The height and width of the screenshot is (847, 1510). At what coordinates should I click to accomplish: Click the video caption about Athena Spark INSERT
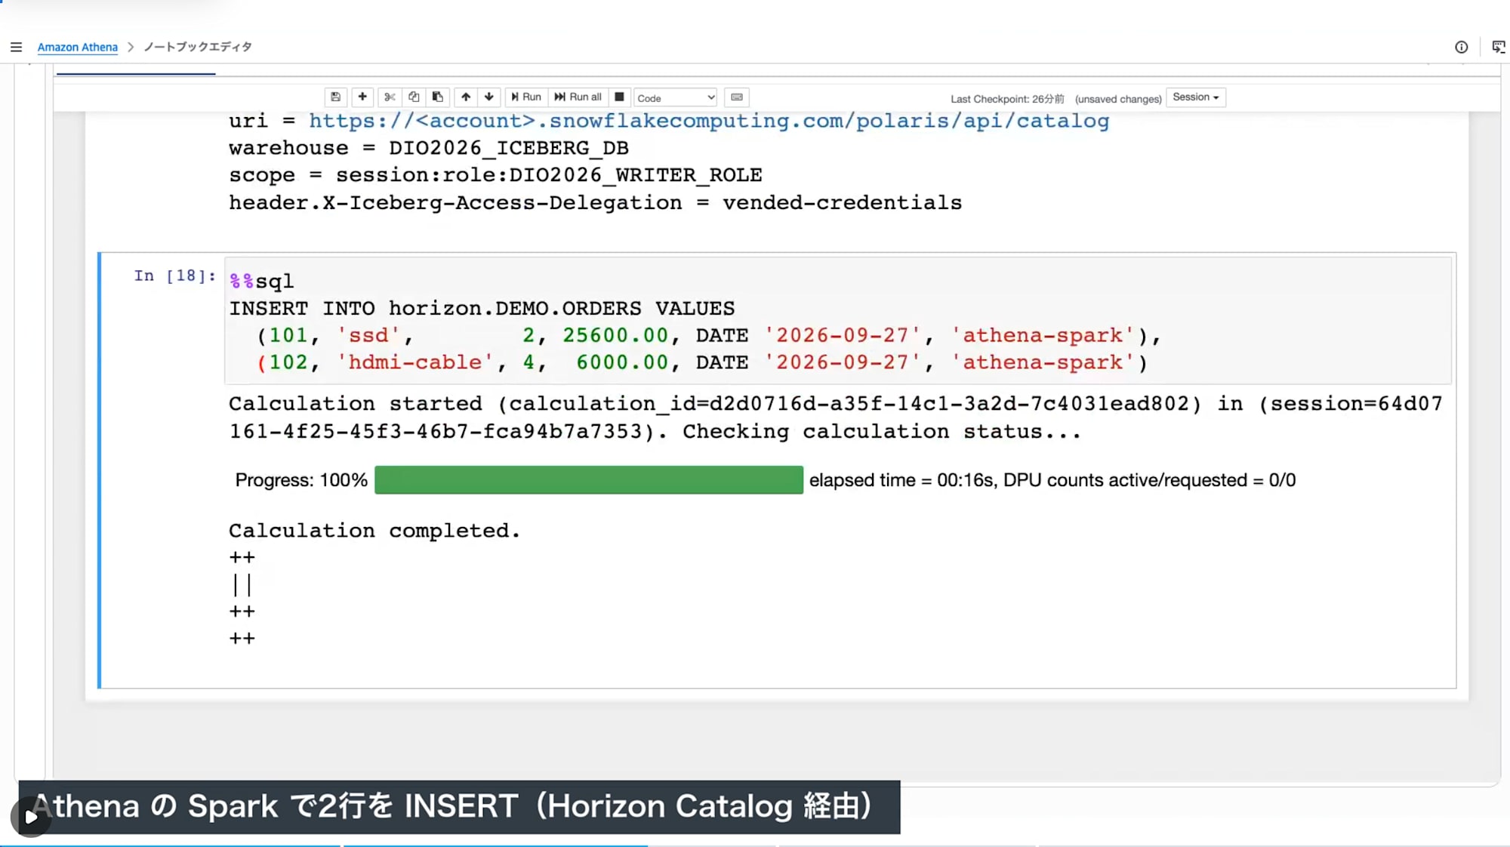point(459,806)
